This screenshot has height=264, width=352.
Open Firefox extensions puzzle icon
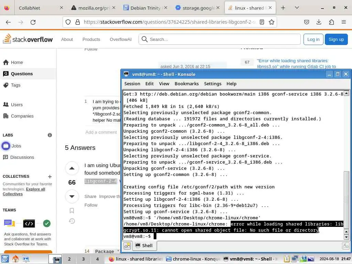[331, 22]
